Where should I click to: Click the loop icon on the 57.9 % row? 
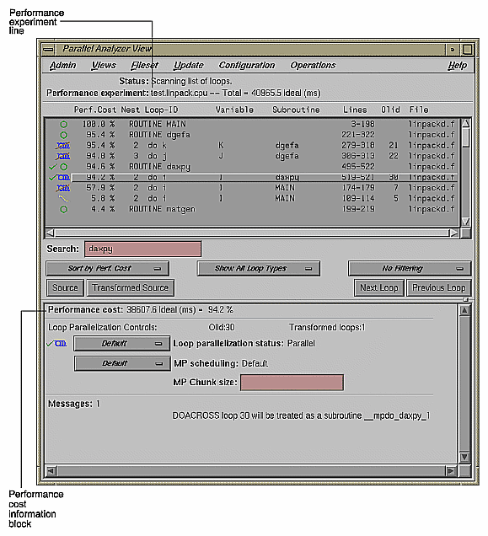[x=63, y=188]
